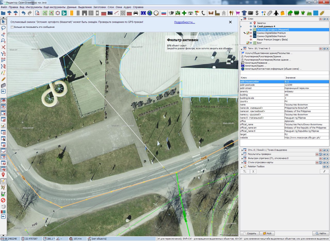Click Upload data icon
330x241 pixels.
(x=16, y=13)
